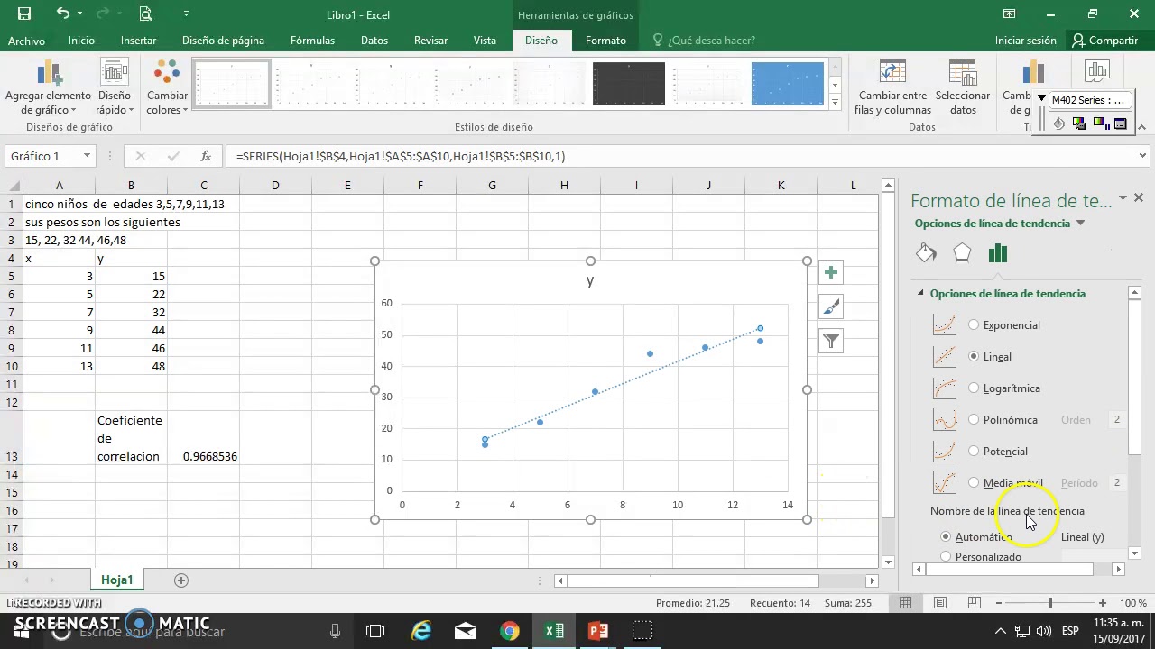This screenshot has height=649, width=1155.
Task: Click the chart filters funnel button
Action: tap(831, 341)
